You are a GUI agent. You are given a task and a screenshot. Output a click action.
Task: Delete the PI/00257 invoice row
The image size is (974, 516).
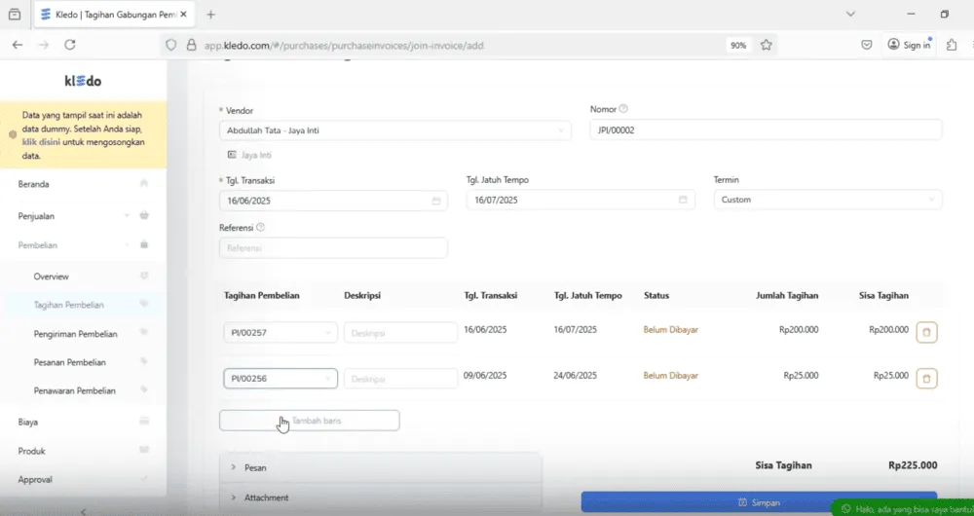point(926,332)
